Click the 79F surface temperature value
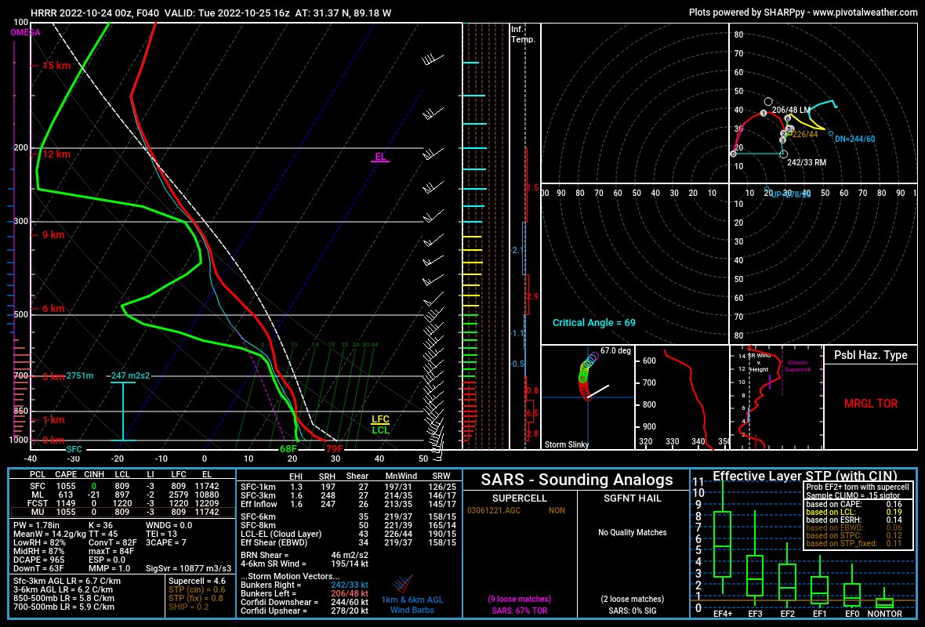Image resolution: width=925 pixels, height=627 pixels. (335, 449)
